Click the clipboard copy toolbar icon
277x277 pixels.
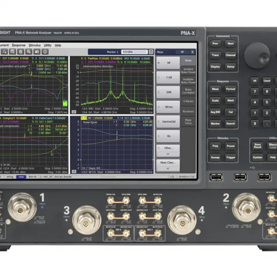[x=21, y=52]
